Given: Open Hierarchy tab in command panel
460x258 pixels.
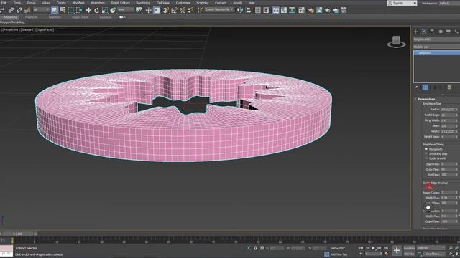Looking at the screenshot, I should (432, 32).
